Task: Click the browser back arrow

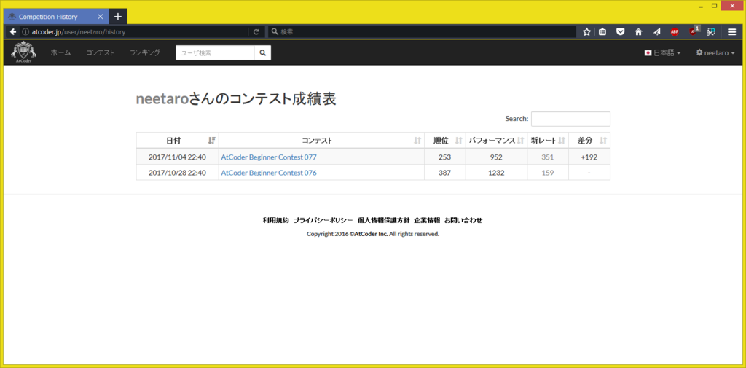Action: pyautogui.click(x=13, y=32)
